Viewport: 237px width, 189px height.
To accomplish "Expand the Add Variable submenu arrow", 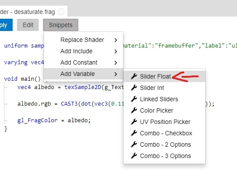I will click(x=116, y=74).
